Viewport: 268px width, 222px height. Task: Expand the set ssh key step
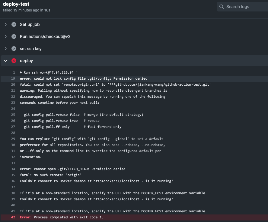coord(5,49)
